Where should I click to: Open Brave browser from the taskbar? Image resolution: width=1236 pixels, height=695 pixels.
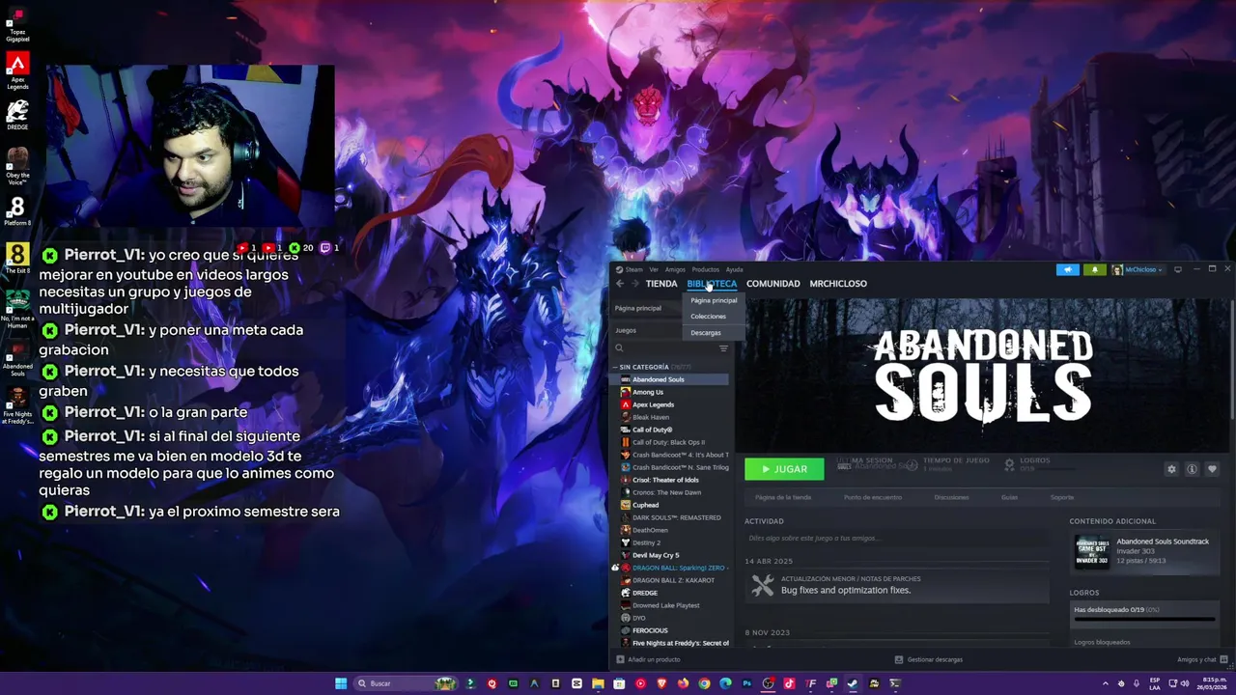click(x=661, y=683)
